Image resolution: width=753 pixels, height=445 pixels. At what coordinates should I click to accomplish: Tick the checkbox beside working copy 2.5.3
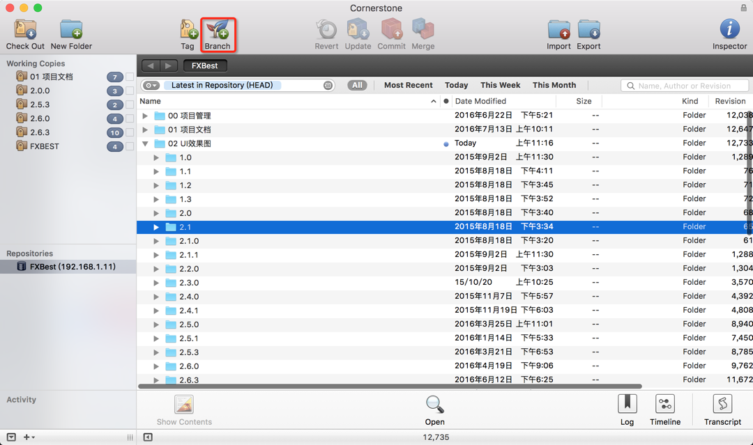(x=130, y=105)
